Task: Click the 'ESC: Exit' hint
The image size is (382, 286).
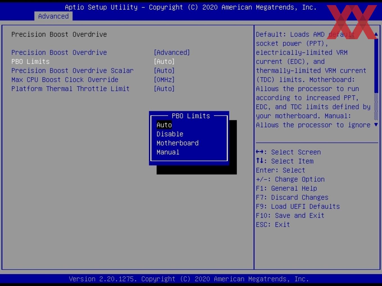Action: [x=273, y=224]
